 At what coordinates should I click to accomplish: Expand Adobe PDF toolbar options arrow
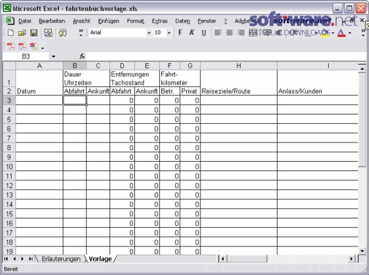coord(42,48)
